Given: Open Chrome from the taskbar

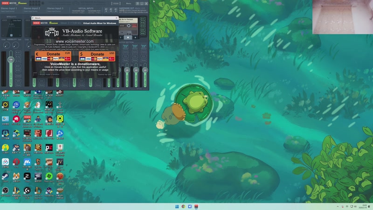Looking at the screenshot, I should pyautogui.click(x=183, y=206).
